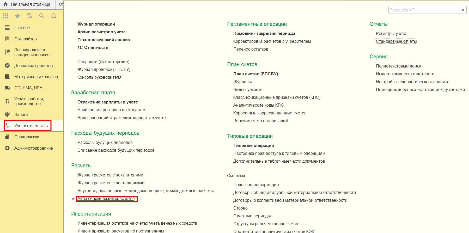The width and height of the screenshot is (469, 233).
Task: Open Импорт комплекта отчетности
Action: point(405,74)
